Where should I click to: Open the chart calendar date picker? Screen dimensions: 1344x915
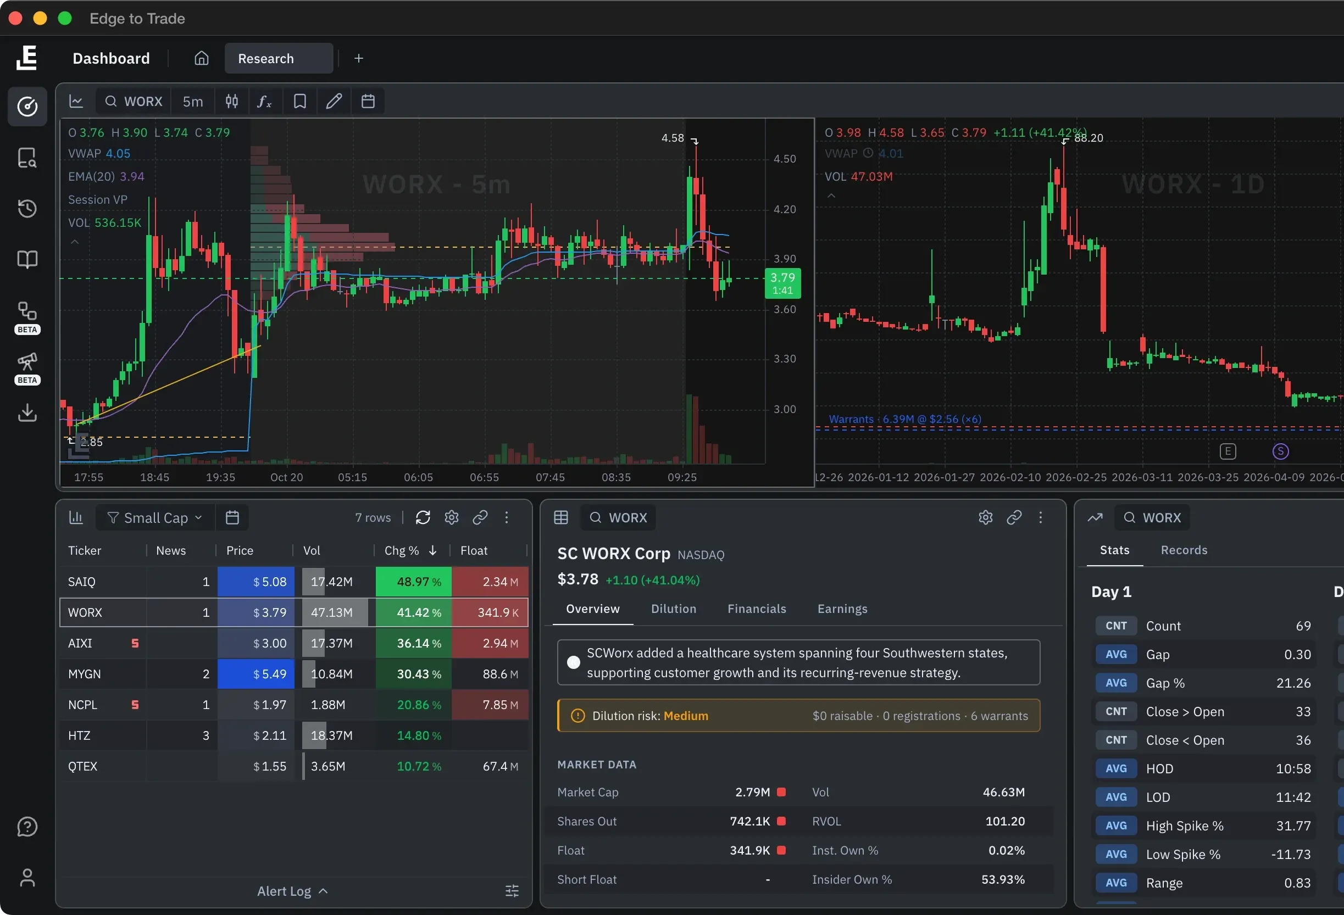point(368,102)
